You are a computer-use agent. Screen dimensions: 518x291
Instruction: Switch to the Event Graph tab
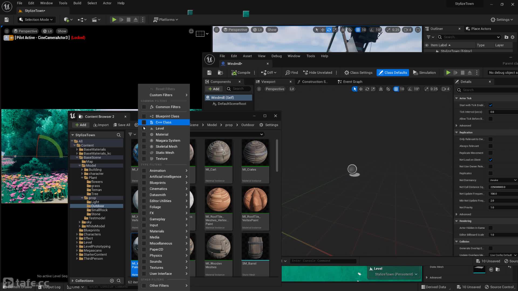coord(350,82)
